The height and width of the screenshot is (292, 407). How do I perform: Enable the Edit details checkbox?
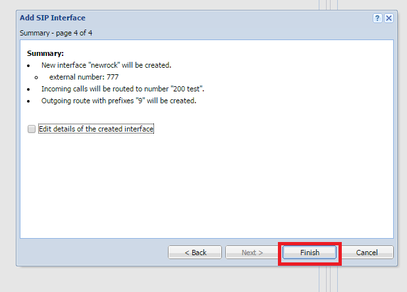click(x=32, y=129)
